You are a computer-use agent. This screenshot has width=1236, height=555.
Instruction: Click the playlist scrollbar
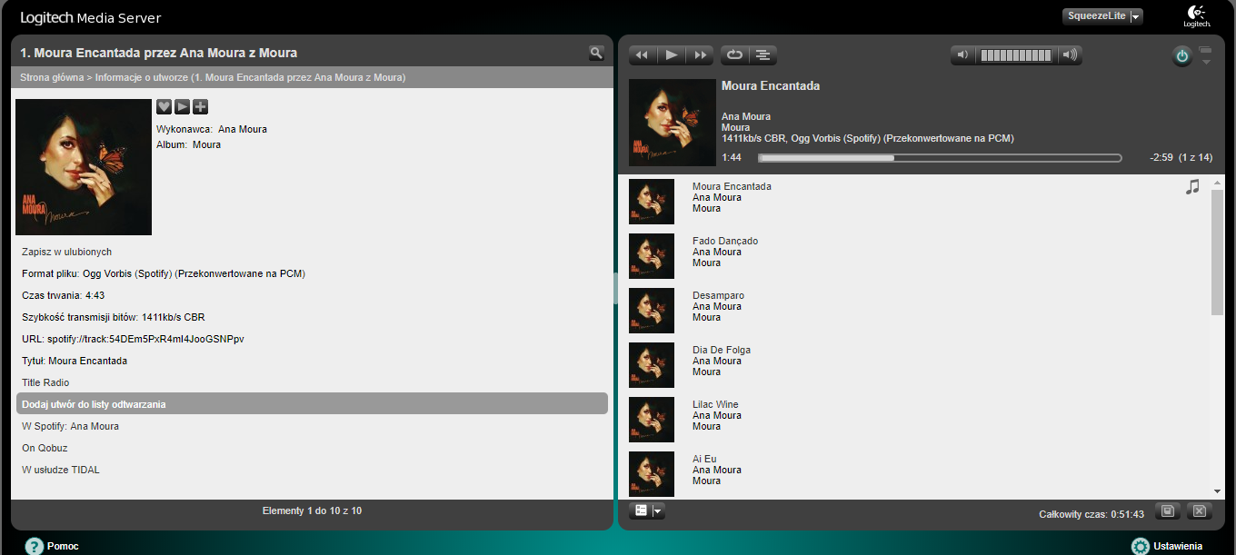pyautogui.click(x=1218, y=253)
